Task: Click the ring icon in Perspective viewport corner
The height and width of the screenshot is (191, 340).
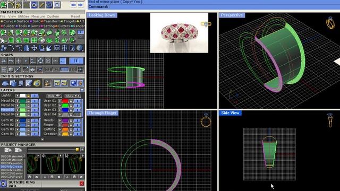Action: pos(330,22)
